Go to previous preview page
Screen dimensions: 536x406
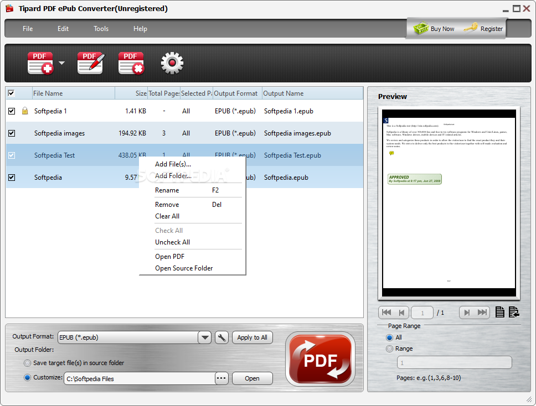pyautogui.click(x=401, y=313)
